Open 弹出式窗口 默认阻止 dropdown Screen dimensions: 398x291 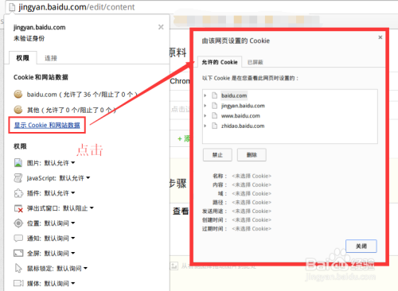(x=78, y=208)
